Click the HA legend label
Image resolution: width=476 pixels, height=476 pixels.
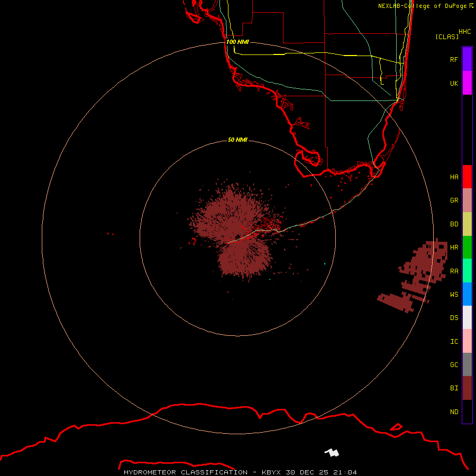454,177
